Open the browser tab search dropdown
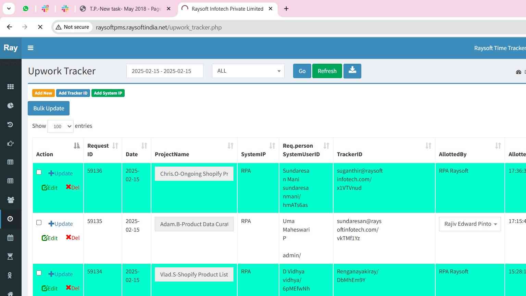The width and height of the screenshot is (526, 296). tap(9, 9)
